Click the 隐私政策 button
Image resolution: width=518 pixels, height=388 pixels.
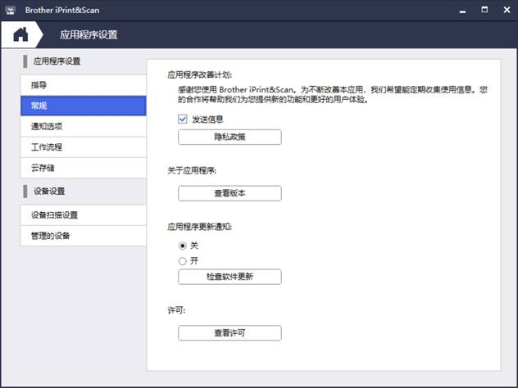pos(229,137)
